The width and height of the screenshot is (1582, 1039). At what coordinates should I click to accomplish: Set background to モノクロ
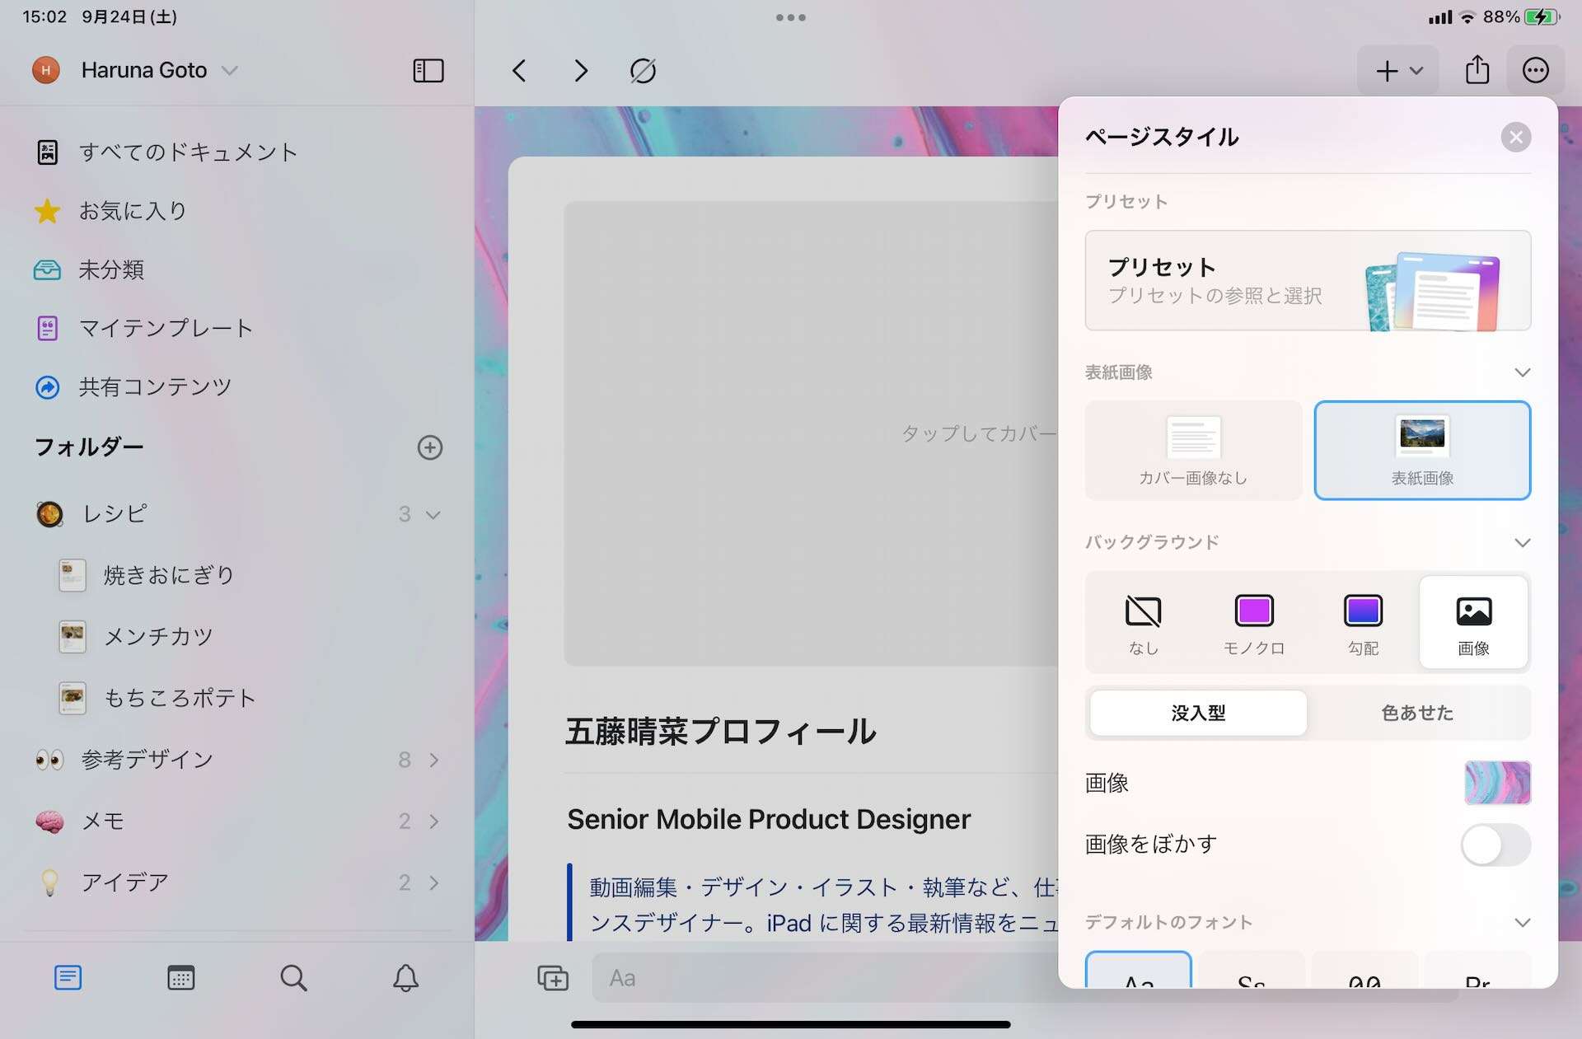pyautogui.click(x=1254, y=623)
